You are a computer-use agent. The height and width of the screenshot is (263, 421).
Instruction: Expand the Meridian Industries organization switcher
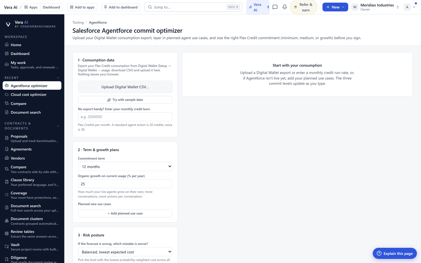(398, 7)
